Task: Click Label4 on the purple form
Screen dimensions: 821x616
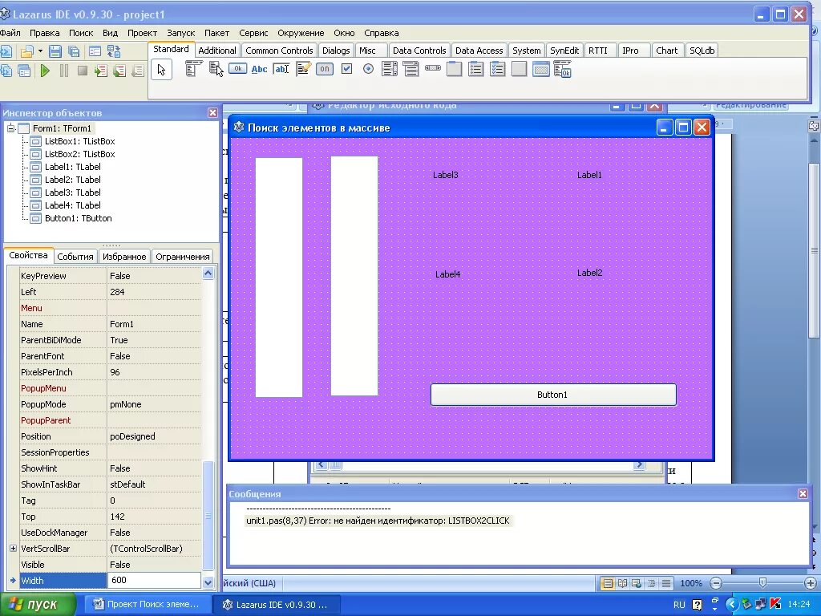Action: click(x=447, y=274)
